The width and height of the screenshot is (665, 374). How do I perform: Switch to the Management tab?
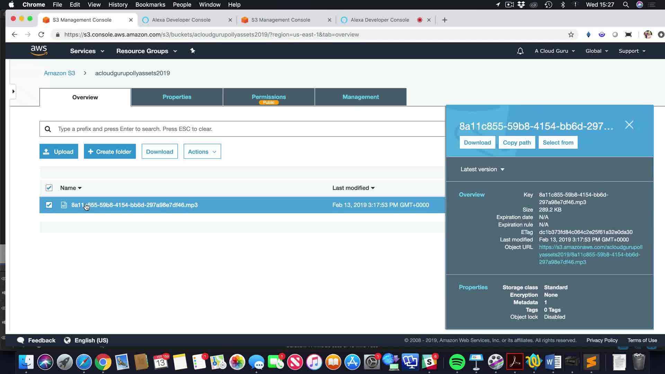point(360,97)
